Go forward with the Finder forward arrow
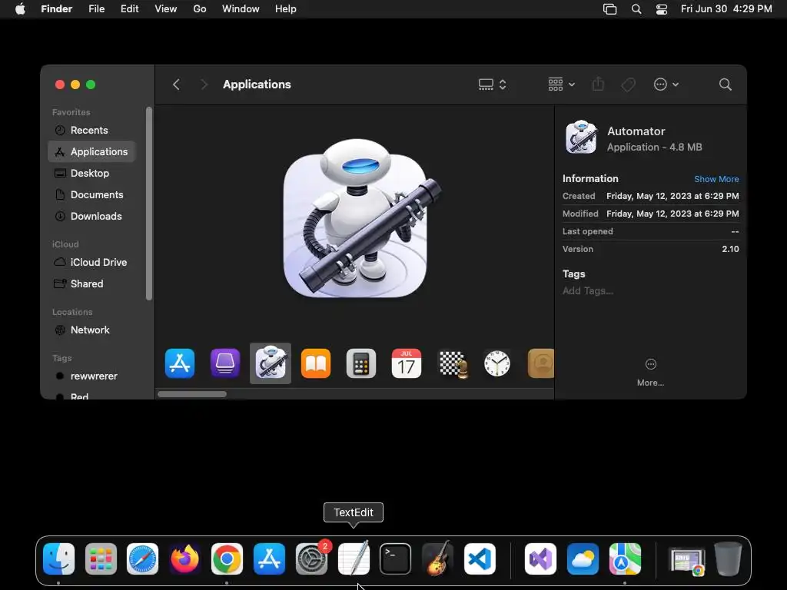 [x=204, y=85]
